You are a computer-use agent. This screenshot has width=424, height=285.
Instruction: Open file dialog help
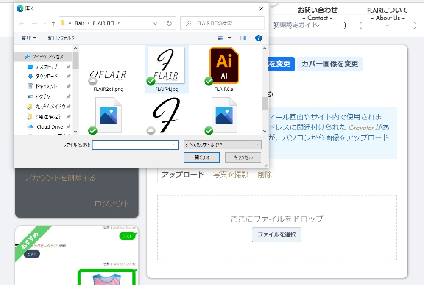pyautogui.click(x=259, y=38)
